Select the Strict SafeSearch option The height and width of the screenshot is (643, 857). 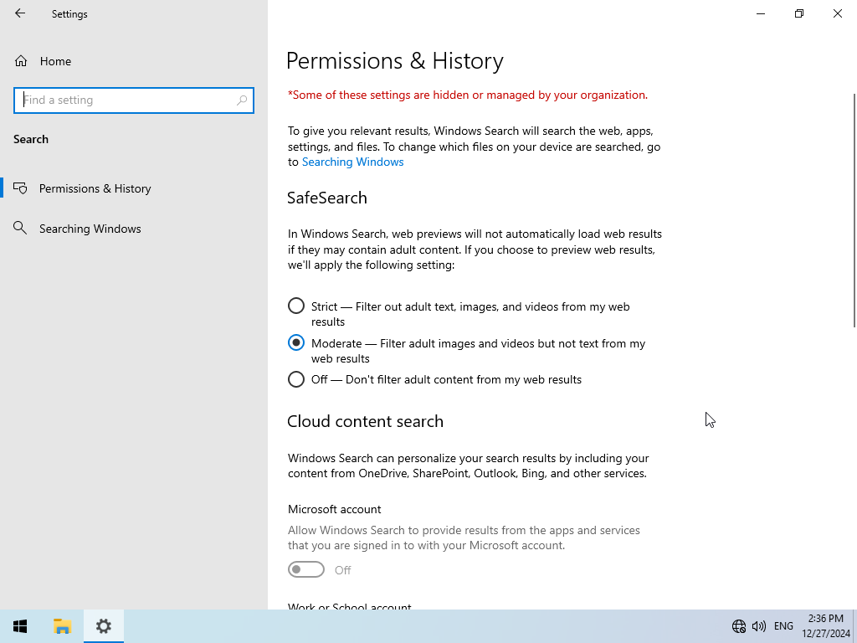click(296, 306)
